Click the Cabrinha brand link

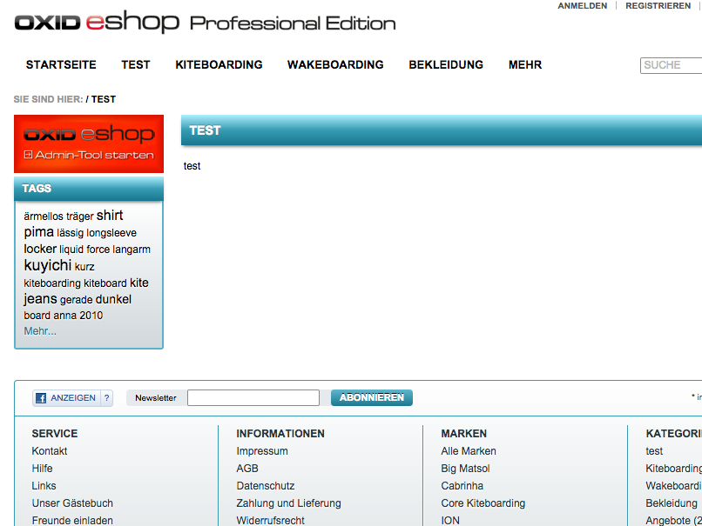[x=462, y=486]
